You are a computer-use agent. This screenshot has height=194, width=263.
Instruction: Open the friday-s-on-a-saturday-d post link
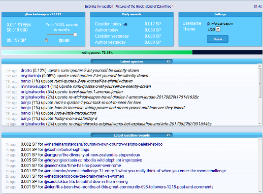(x=76, y=118)
